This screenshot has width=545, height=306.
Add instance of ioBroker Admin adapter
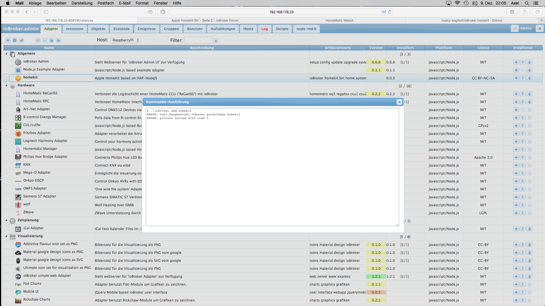pos(516,62)
